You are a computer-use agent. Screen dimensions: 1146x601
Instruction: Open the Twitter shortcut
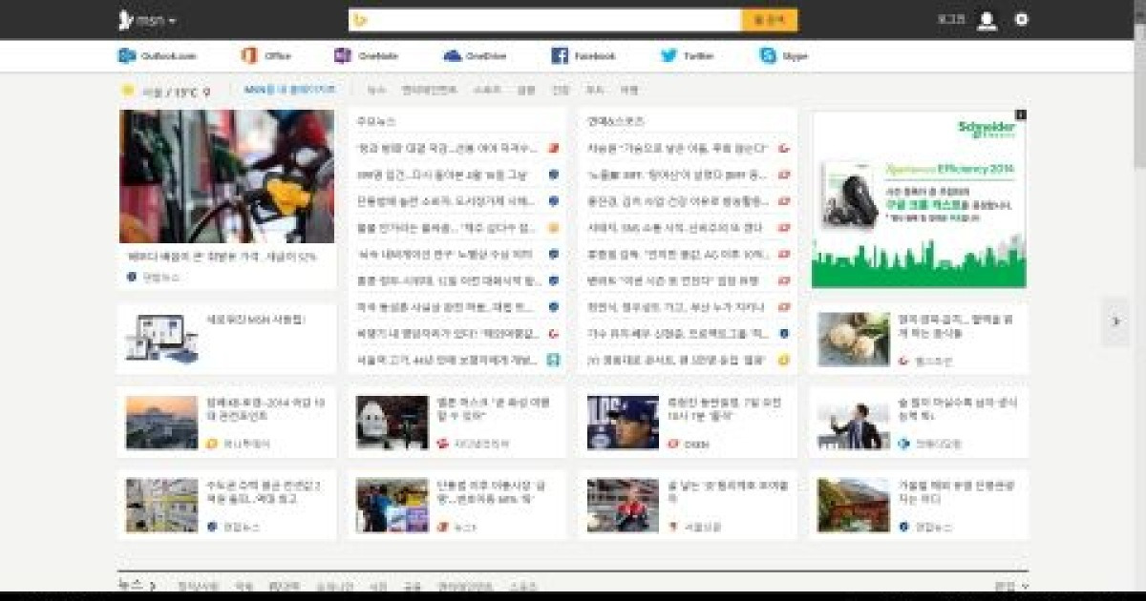[x=688, y=56]
